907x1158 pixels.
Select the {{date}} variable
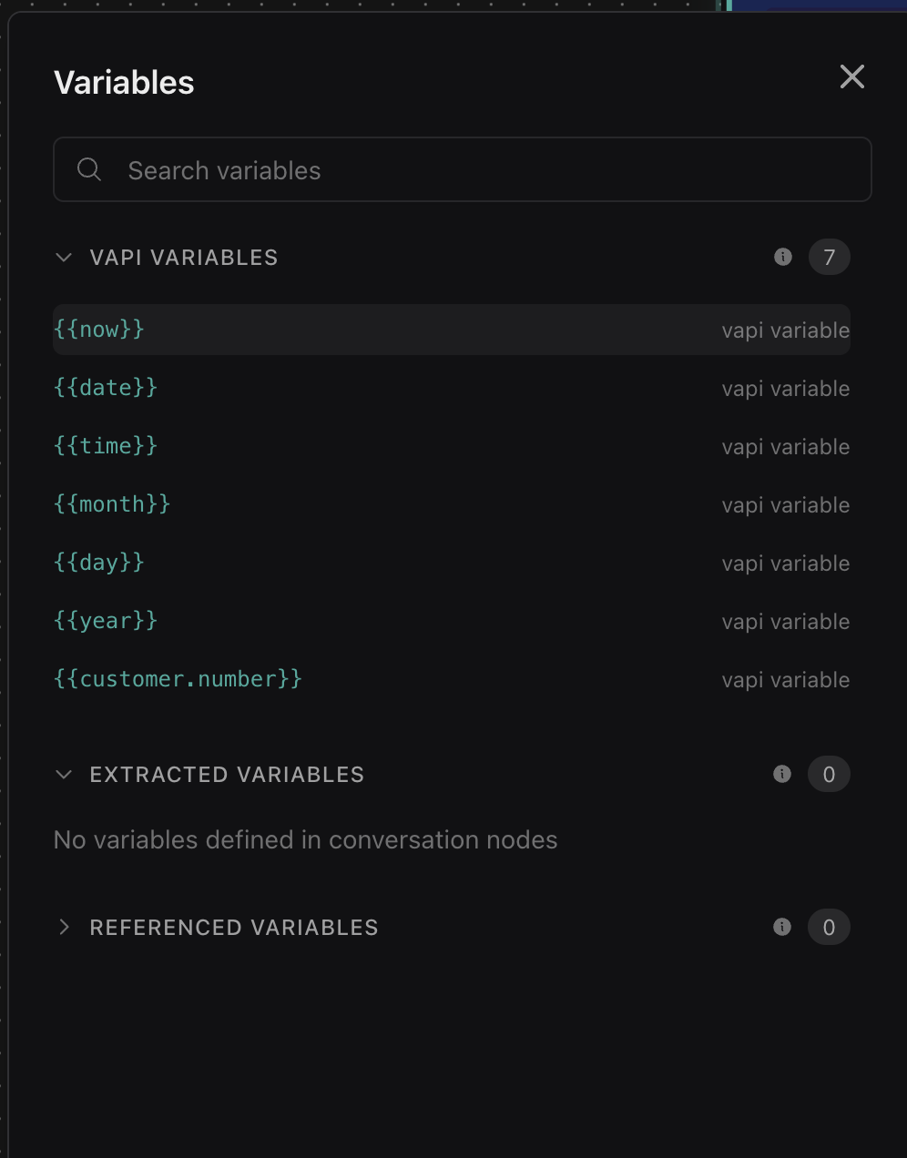tap(106, 388)
